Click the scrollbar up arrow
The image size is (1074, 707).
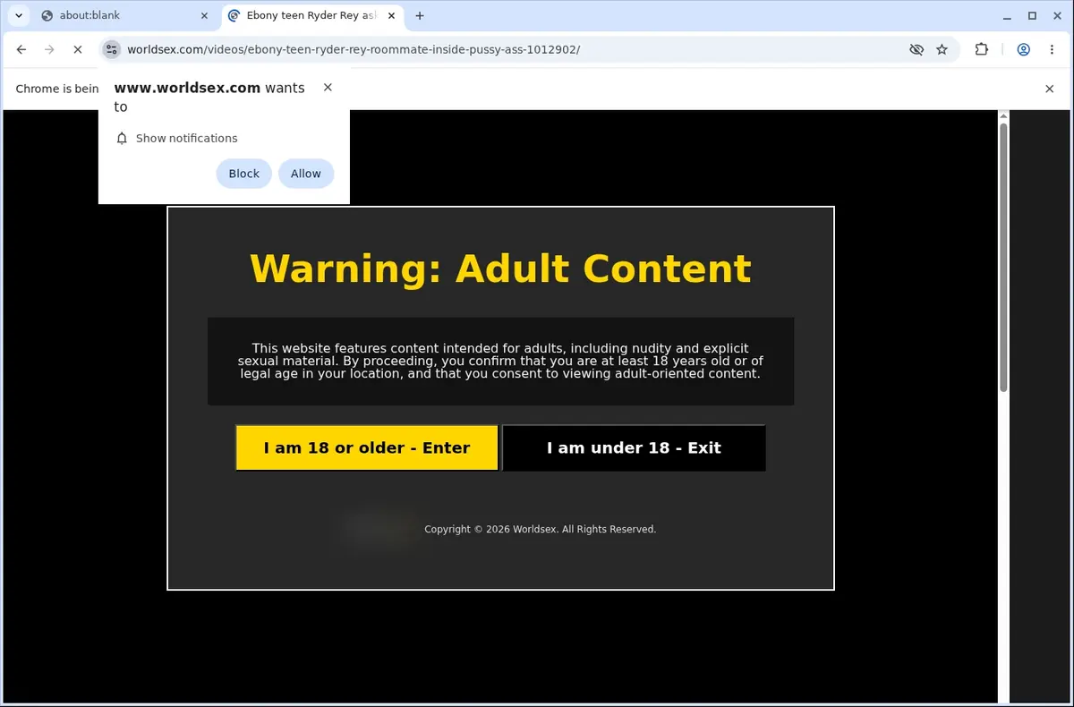[x=1003, y=116]
